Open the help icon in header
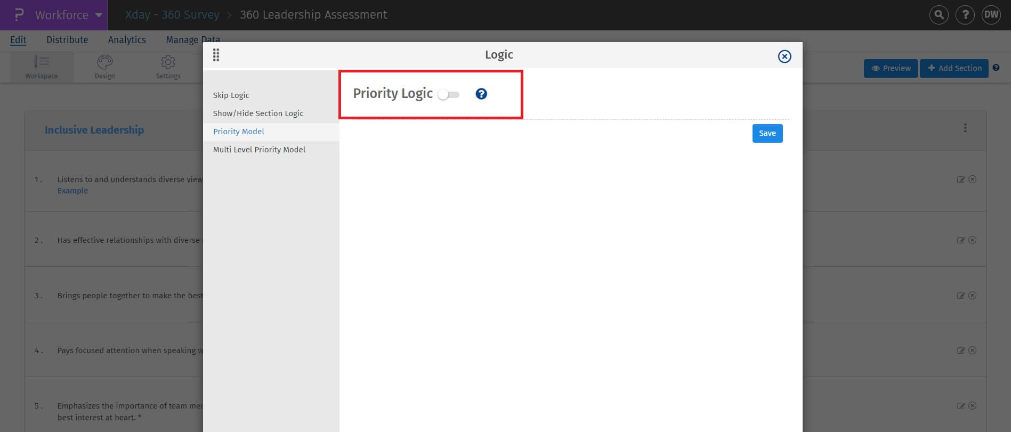Viewport: 1011px width, 432px height. (965, 15)
